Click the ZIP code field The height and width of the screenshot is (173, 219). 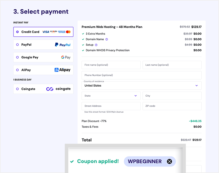172,106
